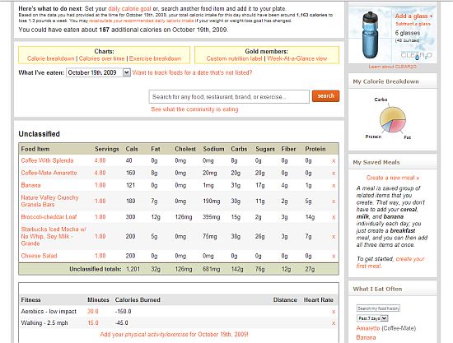Click Want to track foods for unlisted date
This screenshot has width=453, height=343.
(x=193, y=72)
